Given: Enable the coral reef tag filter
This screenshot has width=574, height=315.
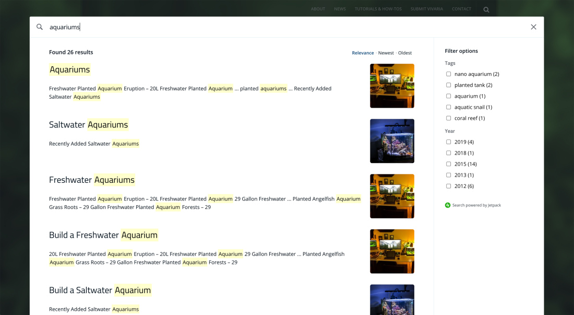Looking at the screenshot, I should click(x=448, y=118).
